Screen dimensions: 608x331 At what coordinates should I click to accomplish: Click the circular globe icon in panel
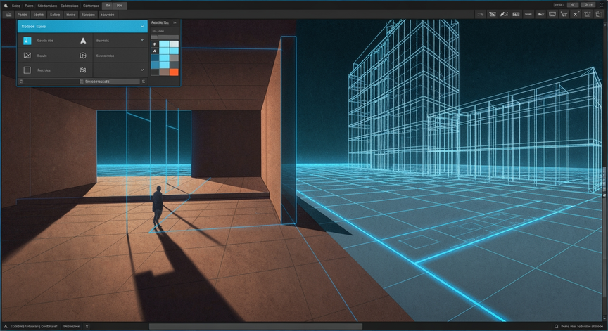pyautogui.click(x=83, y=56)
